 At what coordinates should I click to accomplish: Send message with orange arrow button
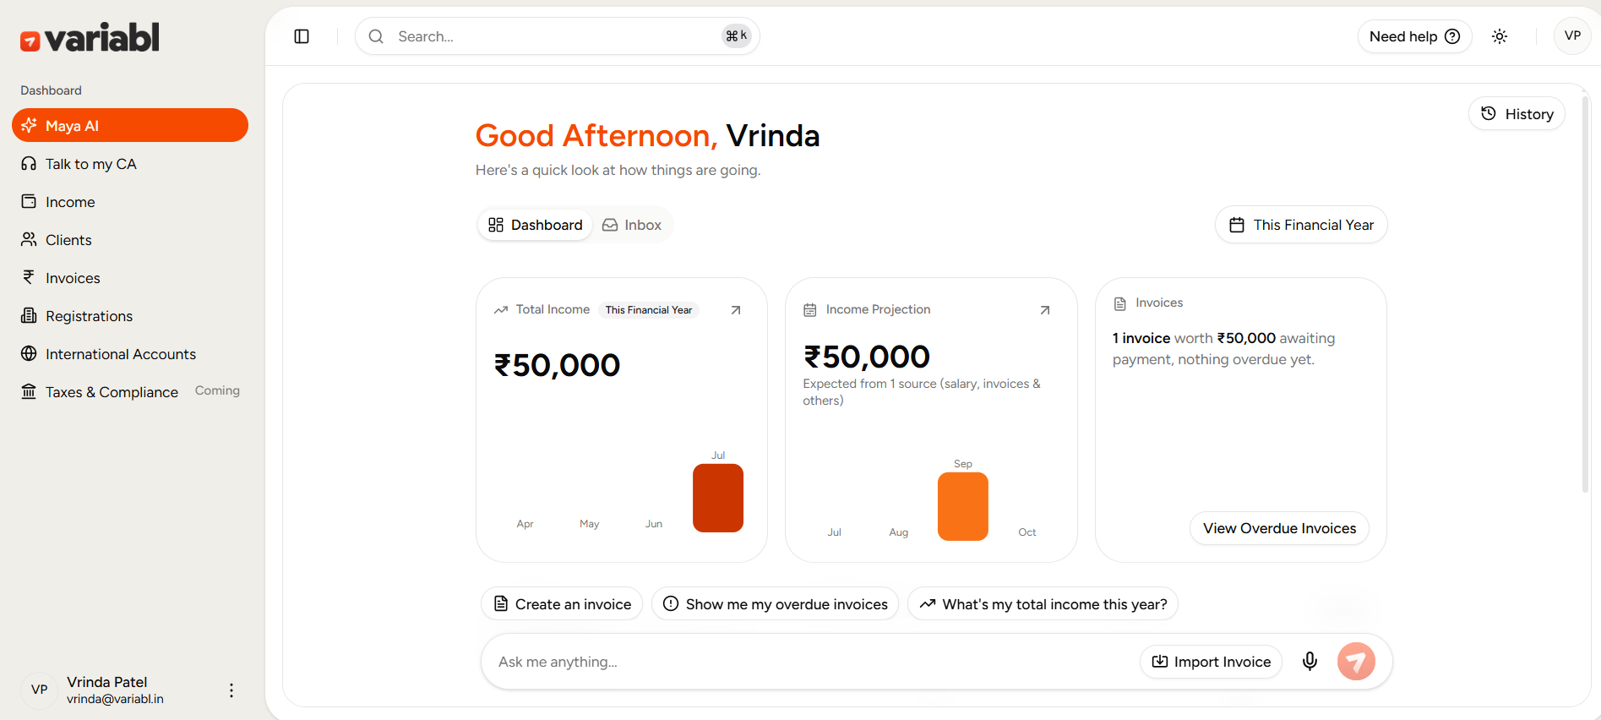click(1356, 662)
